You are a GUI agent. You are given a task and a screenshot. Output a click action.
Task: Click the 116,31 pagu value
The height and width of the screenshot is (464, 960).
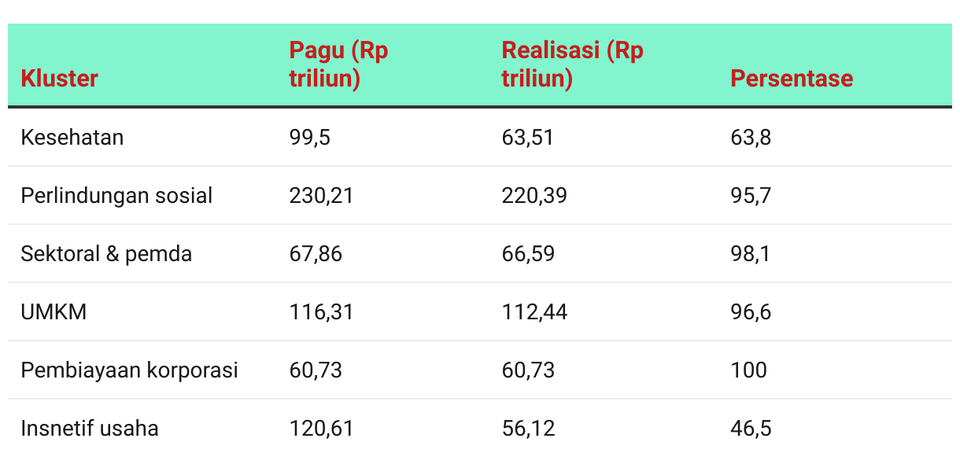[x=321, y=312]
